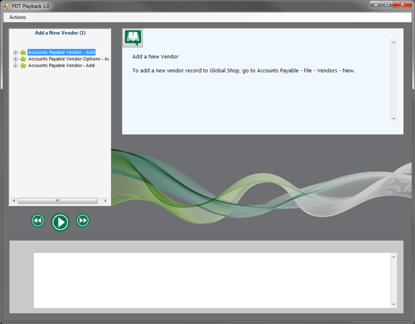Image resolution: width=415 pixels, height=324 pixels.
Task: Click the folder icon of the highlighted tree item
Action: pos(23,52)
